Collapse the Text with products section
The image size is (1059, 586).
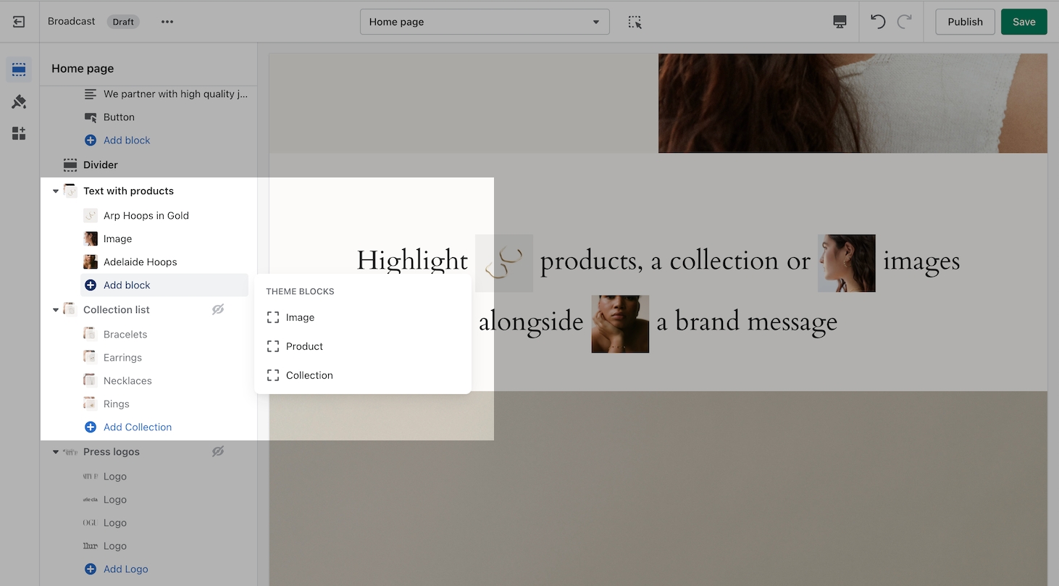tap(56, 191)
